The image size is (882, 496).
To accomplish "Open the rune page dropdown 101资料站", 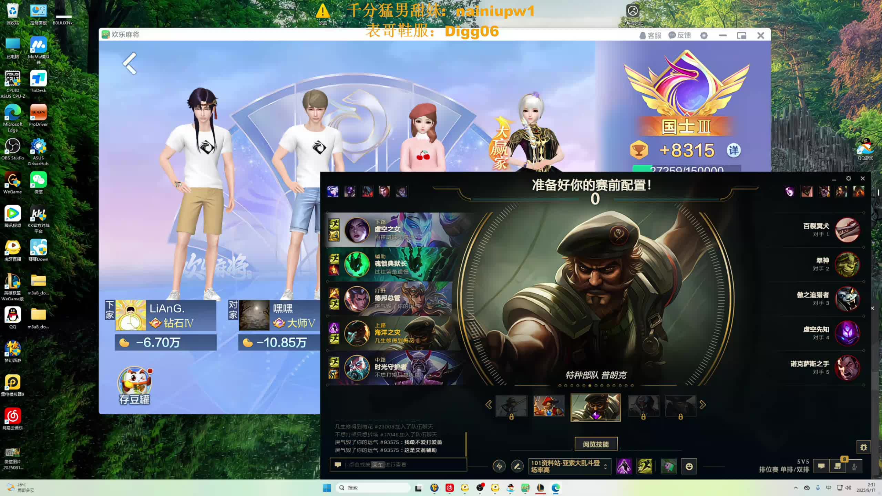I will [x=570, y=466].
